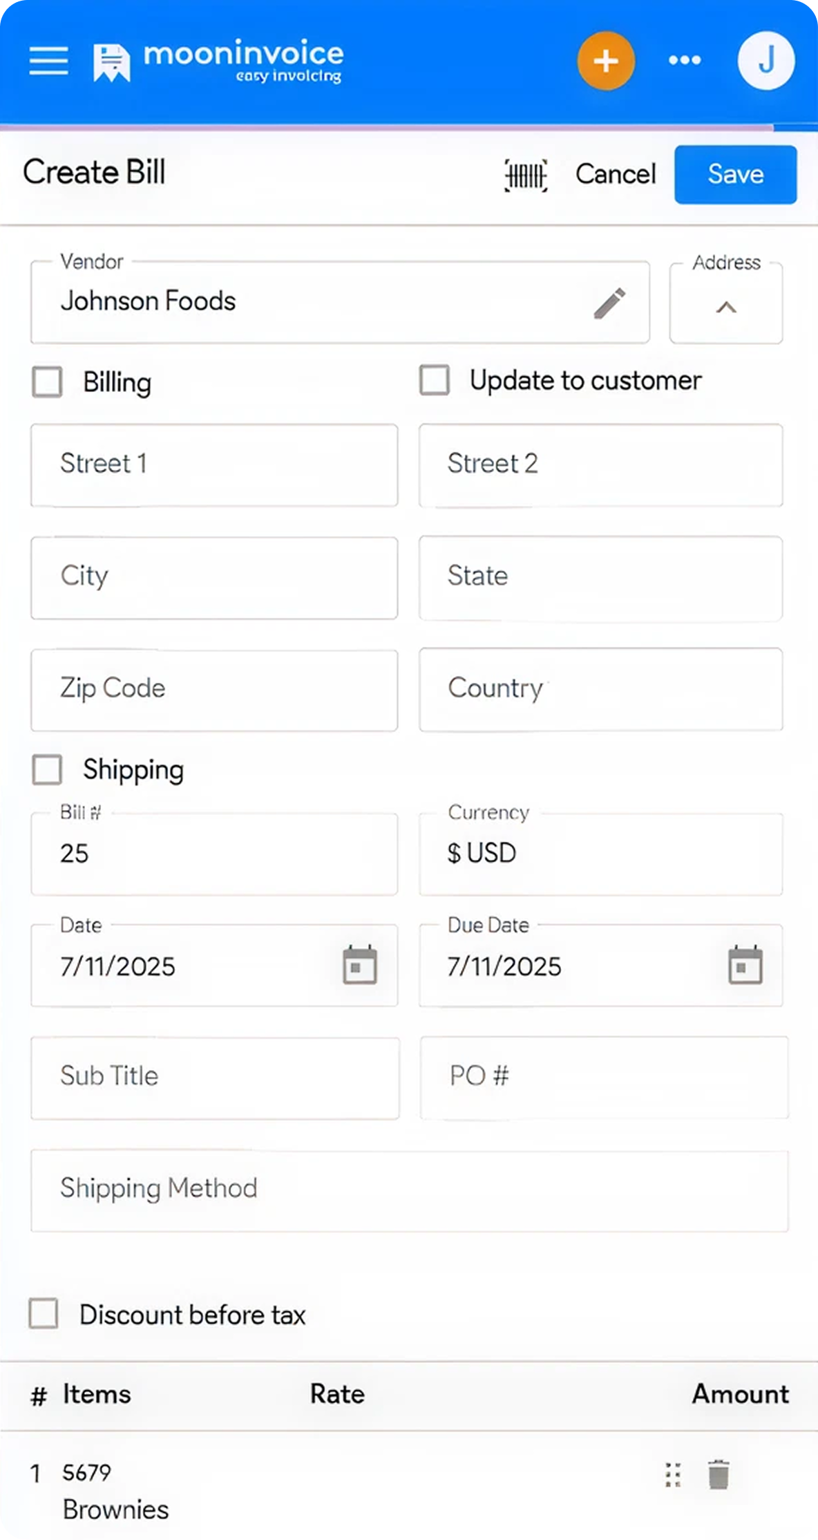Open the orange add new button
This screenshot has height=1540, width=818.
pyautogui.click(x=606, y=61)
